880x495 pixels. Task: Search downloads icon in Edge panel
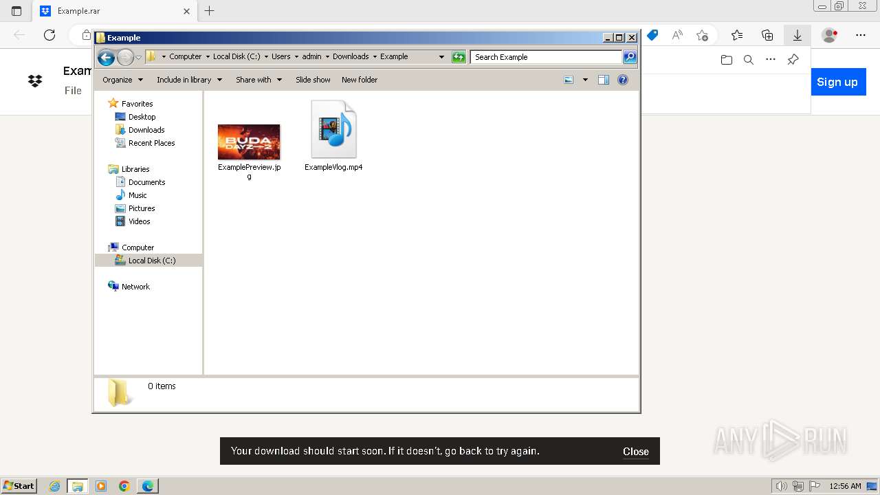(749, 60)
